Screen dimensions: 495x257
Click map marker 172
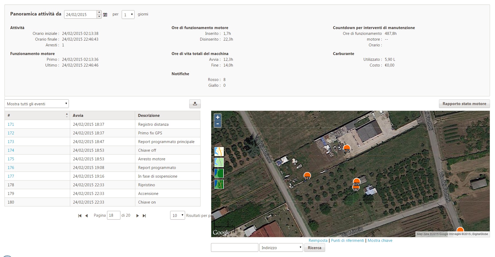pyautogui.click(x=347, y=148)
